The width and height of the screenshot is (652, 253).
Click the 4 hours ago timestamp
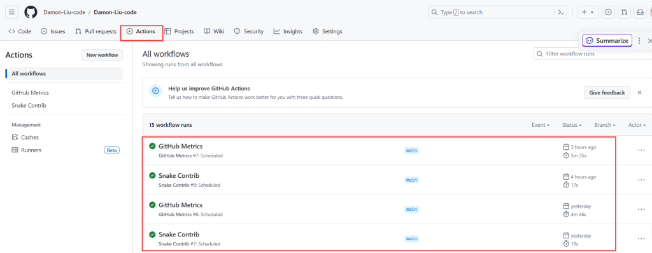pyautogui.click(x=583, y=177)
